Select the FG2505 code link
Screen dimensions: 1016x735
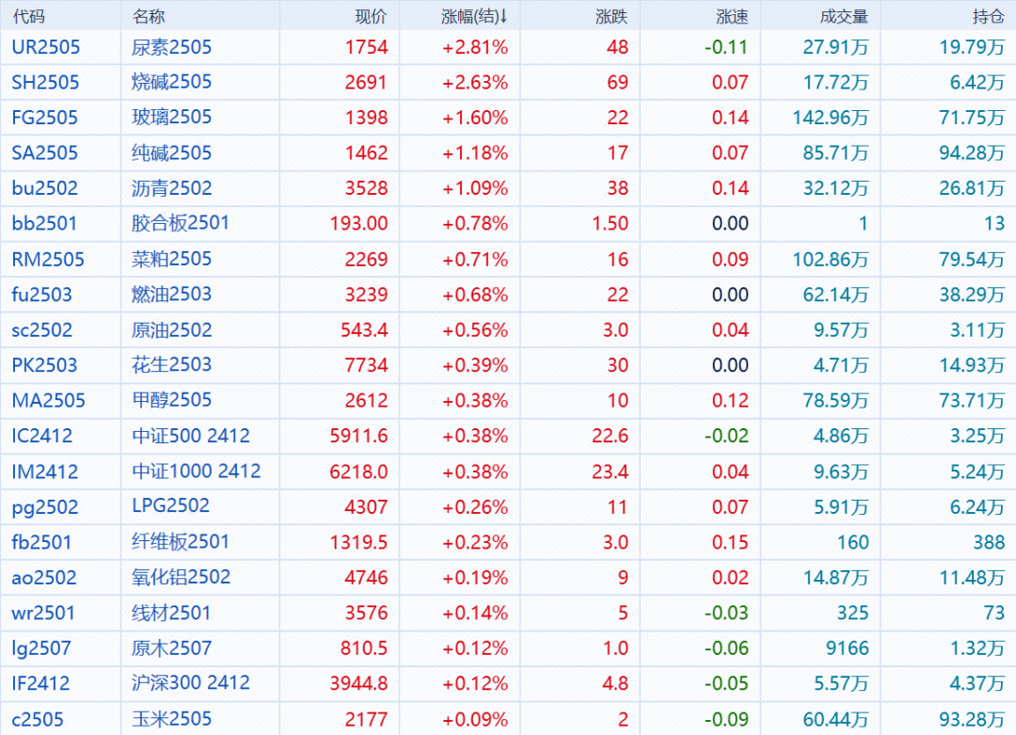coord(44,118)
